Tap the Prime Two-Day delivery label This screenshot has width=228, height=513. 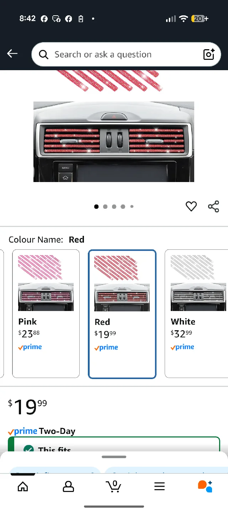pos(42,431)
